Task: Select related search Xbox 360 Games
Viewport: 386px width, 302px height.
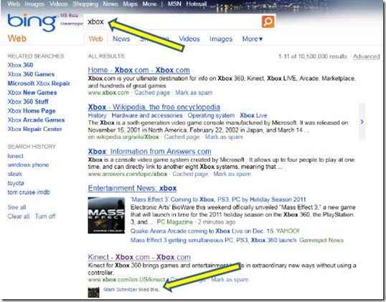Action: click(31, 74)
